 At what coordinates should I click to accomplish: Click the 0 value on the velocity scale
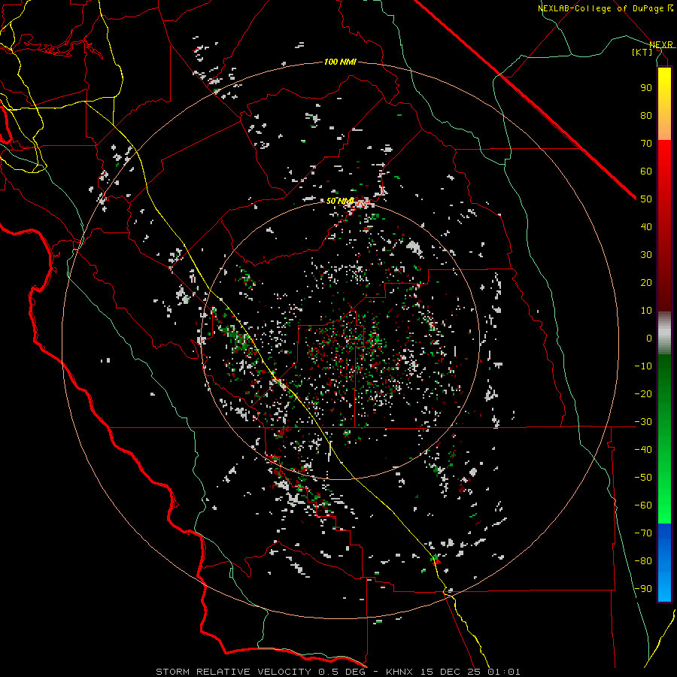coord(649,338)
